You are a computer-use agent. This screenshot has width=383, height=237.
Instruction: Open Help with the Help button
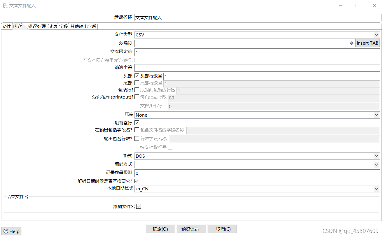pyautogui.click(x=11, y=231)
